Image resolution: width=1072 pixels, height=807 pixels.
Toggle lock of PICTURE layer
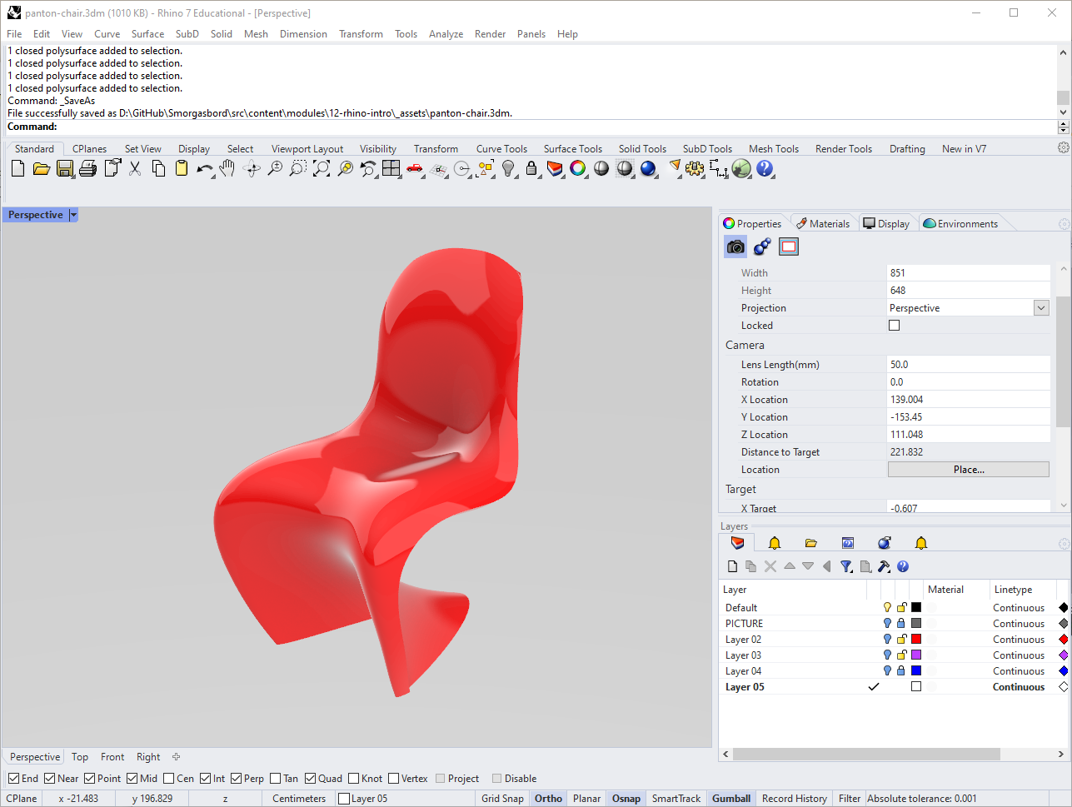900,624
